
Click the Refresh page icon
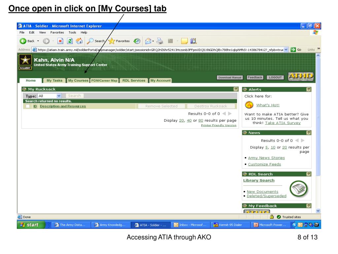[x=70, y=41]
